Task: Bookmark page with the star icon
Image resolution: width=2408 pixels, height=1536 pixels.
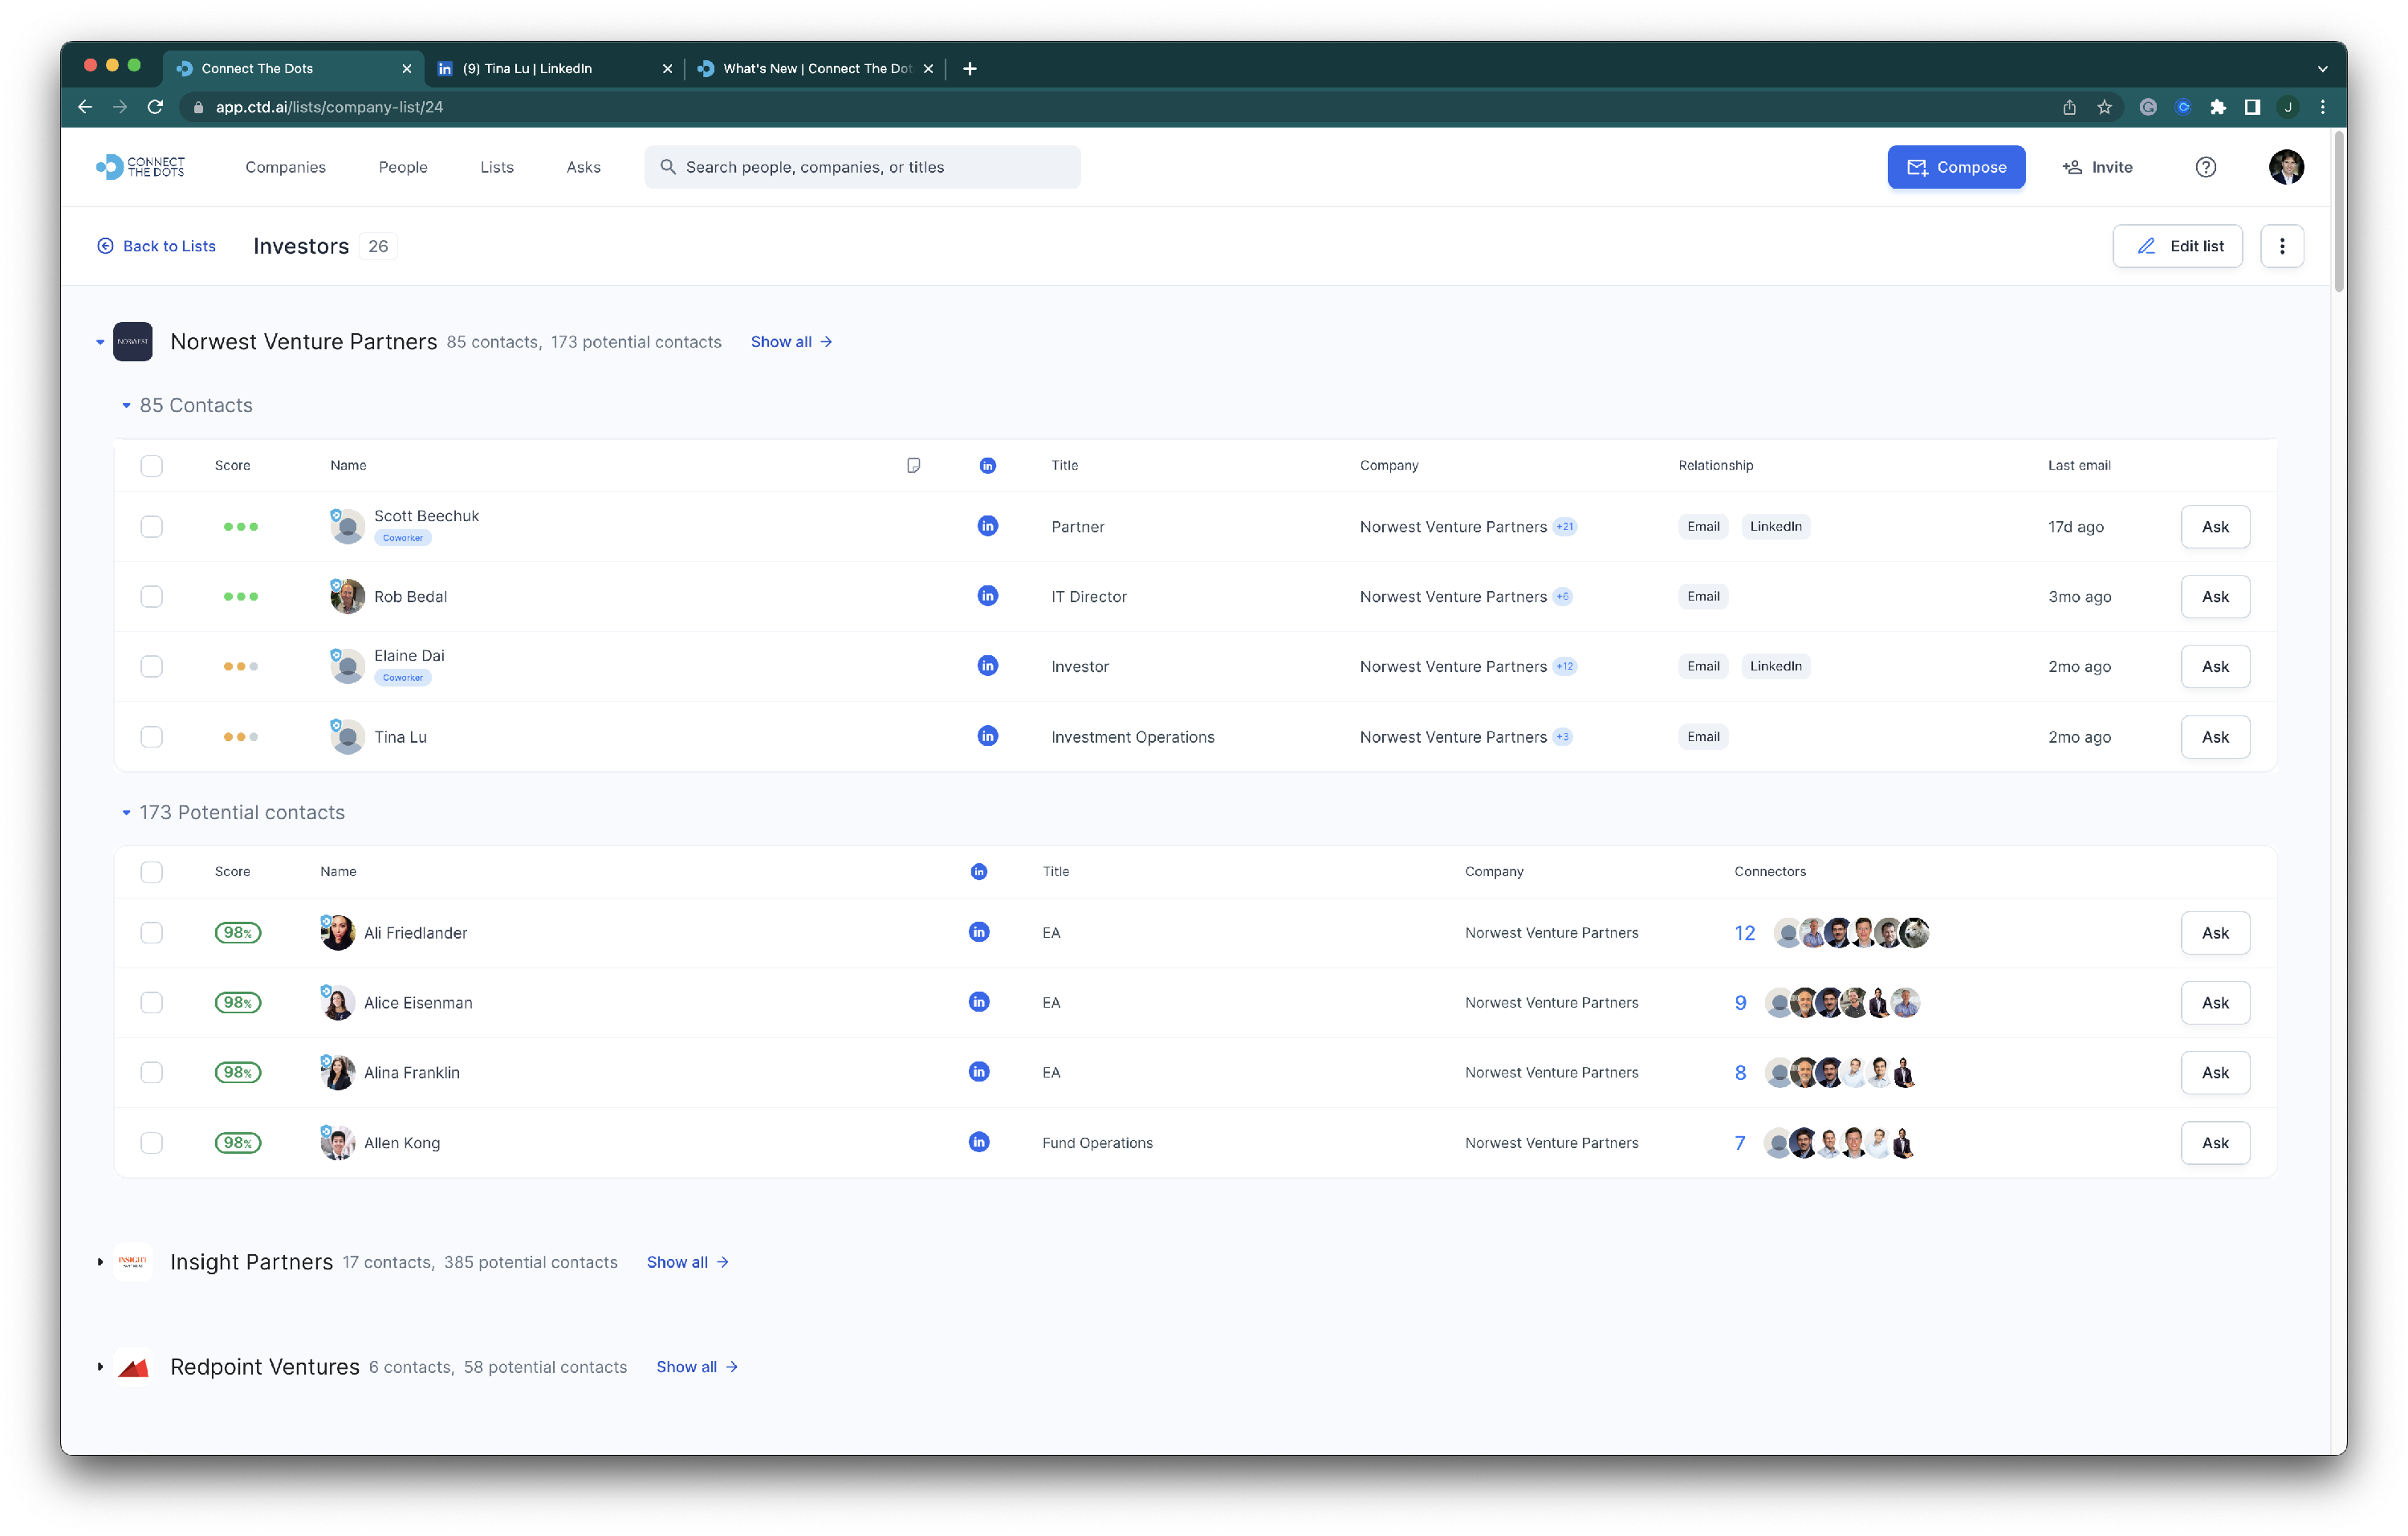Action: tap(2104, 107)
